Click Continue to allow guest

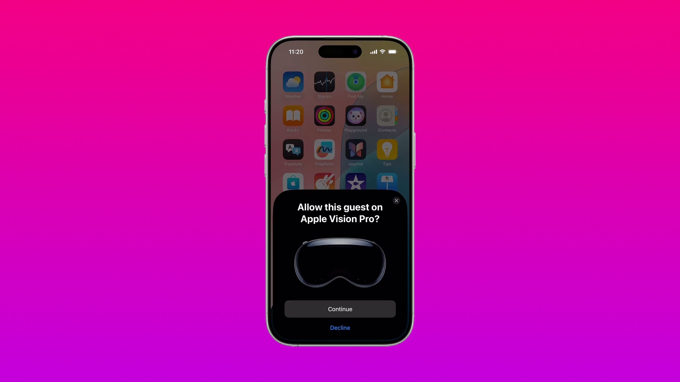340,309
